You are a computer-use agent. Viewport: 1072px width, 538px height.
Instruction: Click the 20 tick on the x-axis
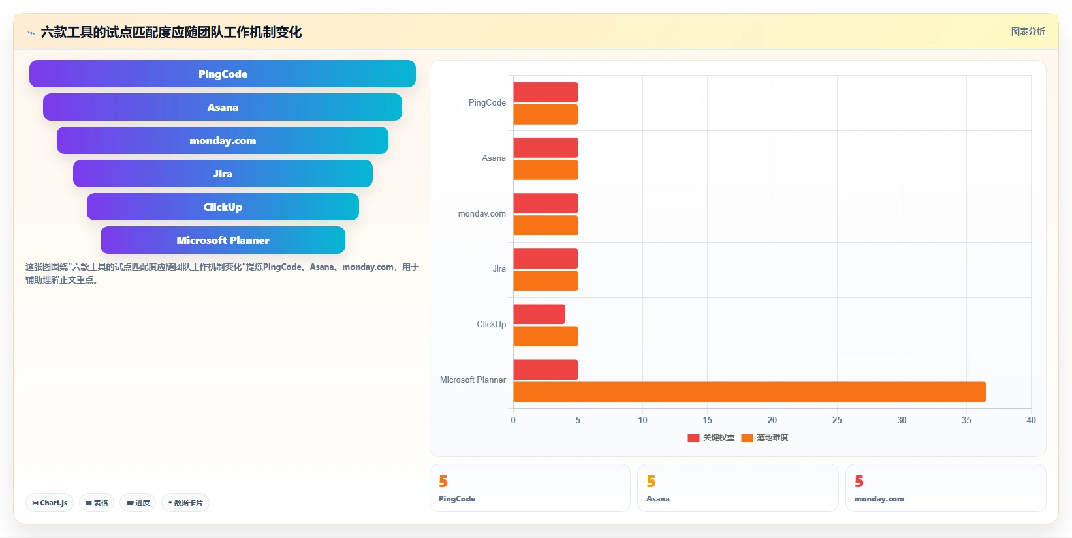[x=772, y=421]
